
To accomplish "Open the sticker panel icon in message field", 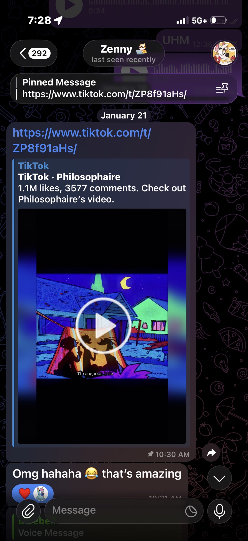I will coord(191,511).
